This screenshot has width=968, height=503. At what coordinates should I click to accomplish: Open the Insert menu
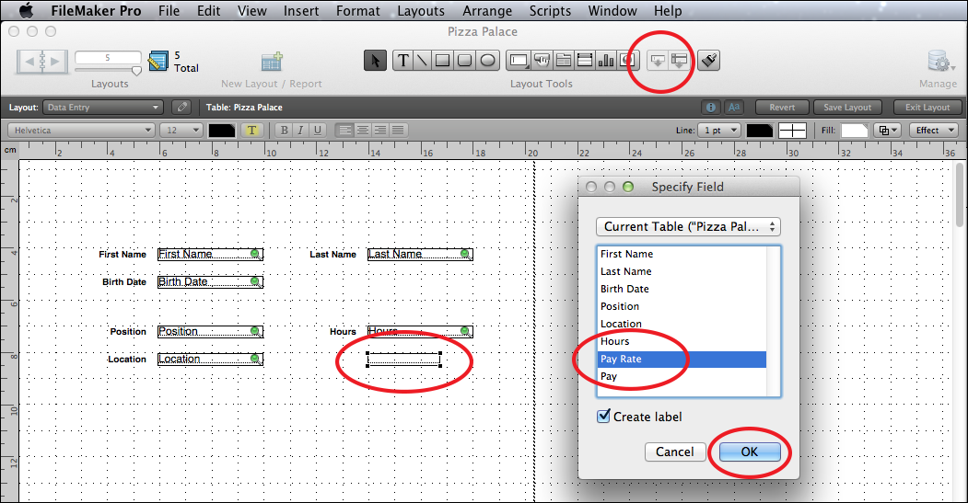[x=301, y=10]
